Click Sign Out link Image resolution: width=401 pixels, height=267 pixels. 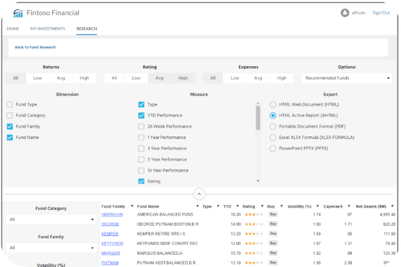(381, 13)
